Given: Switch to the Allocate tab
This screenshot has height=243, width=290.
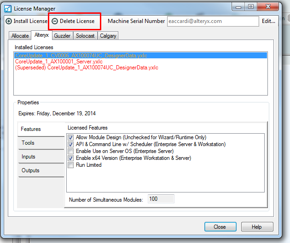Looking at the screenshot, I should click(20, 36).
